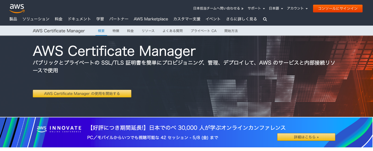
Task: Select the 料金 tab in product subnav
Action: click(x=130, y=31)
